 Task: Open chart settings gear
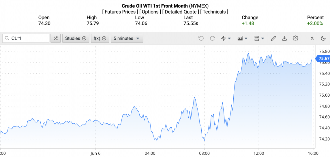click(x=295, y=38)
